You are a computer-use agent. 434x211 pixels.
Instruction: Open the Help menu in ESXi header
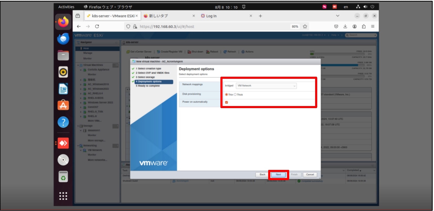(335, 35)
